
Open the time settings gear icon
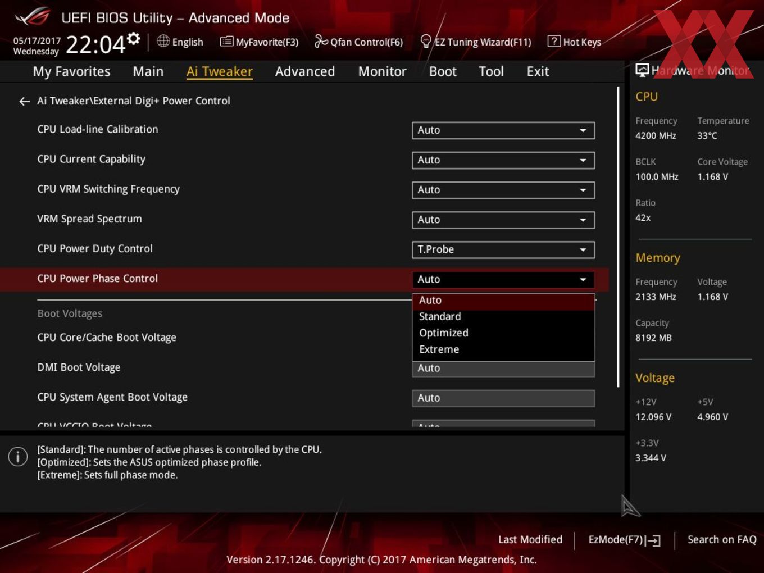click(134, 38)
